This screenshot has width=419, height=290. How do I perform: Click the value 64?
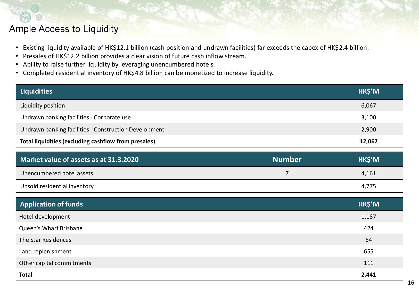pyautogui.click(x=369, y=240)
